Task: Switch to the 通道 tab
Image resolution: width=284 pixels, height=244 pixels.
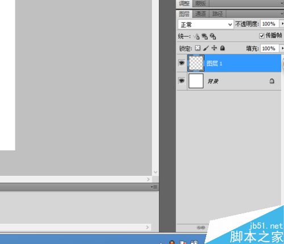Action: (x=201, y=14)
